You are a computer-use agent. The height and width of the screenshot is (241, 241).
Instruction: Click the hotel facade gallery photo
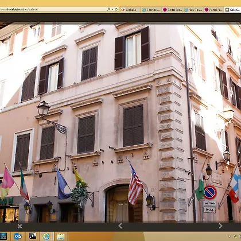(120, 122)
